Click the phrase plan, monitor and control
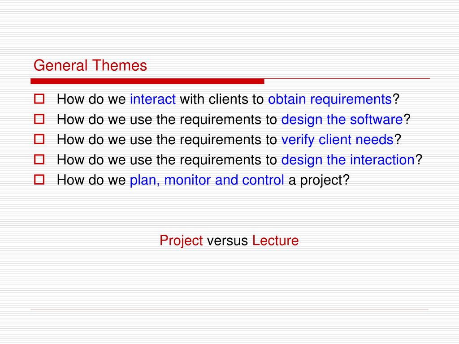 tap(207, 180)
